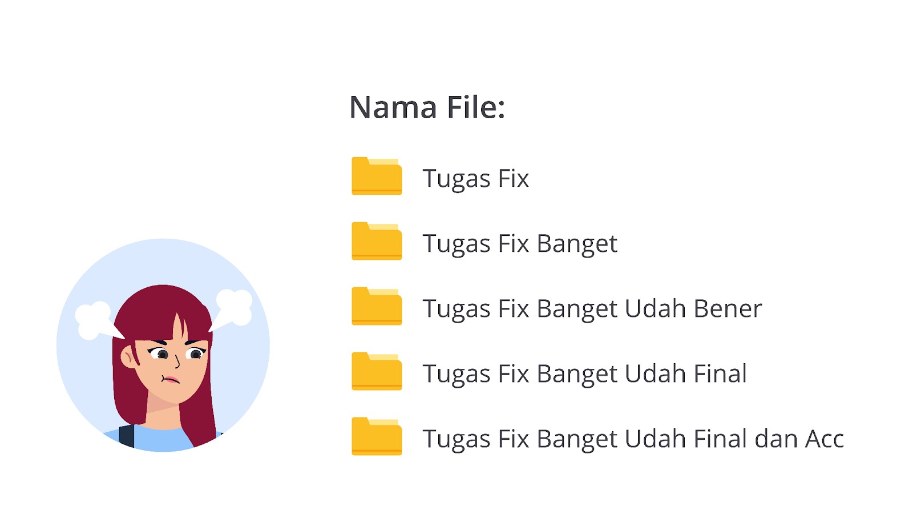Click the word "Bener" in the third file name

pos(728,309)
